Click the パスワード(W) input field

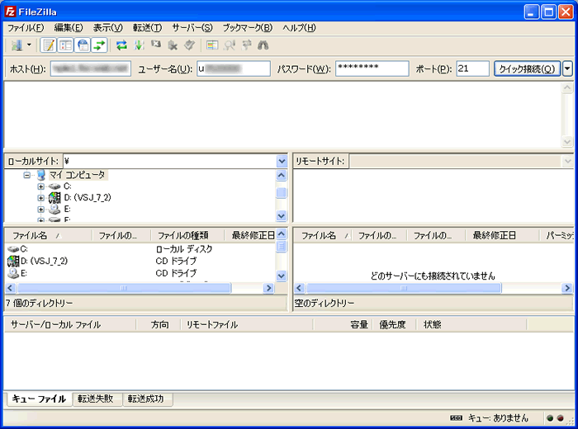point(372,68)
